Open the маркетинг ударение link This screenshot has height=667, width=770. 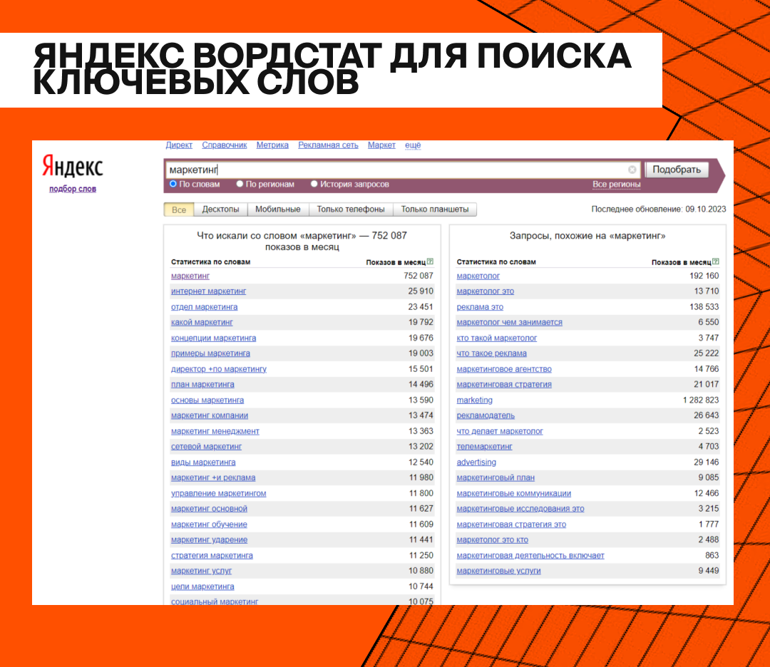tap(209, 540)
